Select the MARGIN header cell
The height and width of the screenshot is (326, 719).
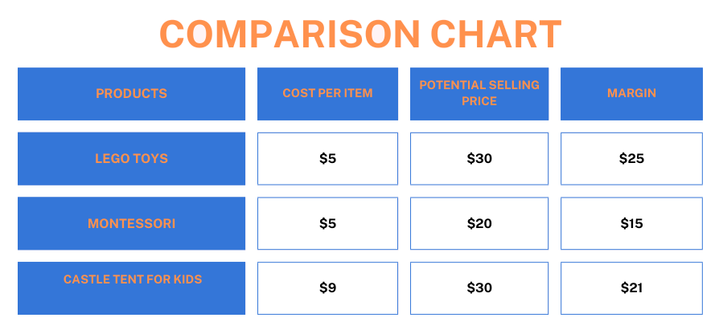[x=631, y=94]
